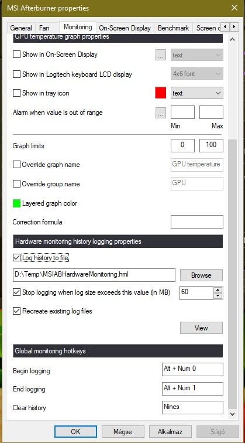Tick Override group name checkbox
The height and width of the screenshot is (443, 245).
16,184
